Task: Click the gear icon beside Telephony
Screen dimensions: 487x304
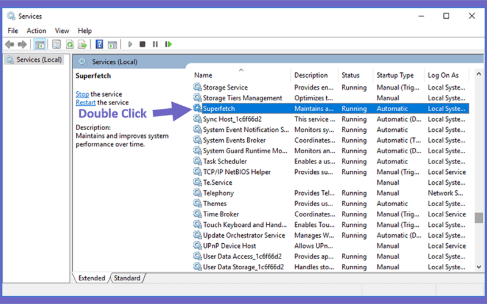Action: 197,192
